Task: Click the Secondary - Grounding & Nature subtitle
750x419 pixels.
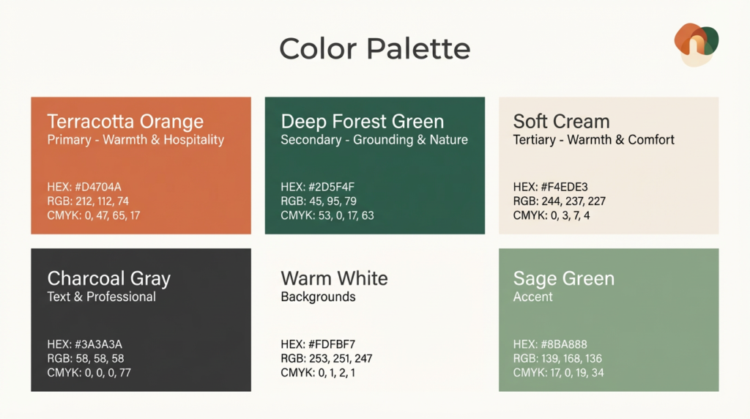Action: click(374, 140)
